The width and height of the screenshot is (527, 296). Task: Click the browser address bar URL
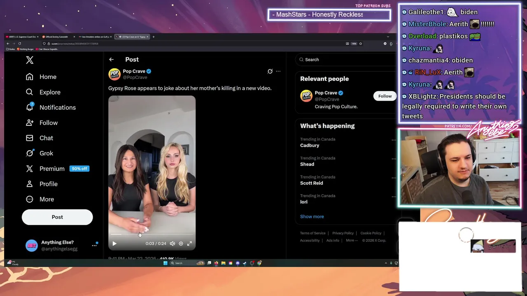75,44
